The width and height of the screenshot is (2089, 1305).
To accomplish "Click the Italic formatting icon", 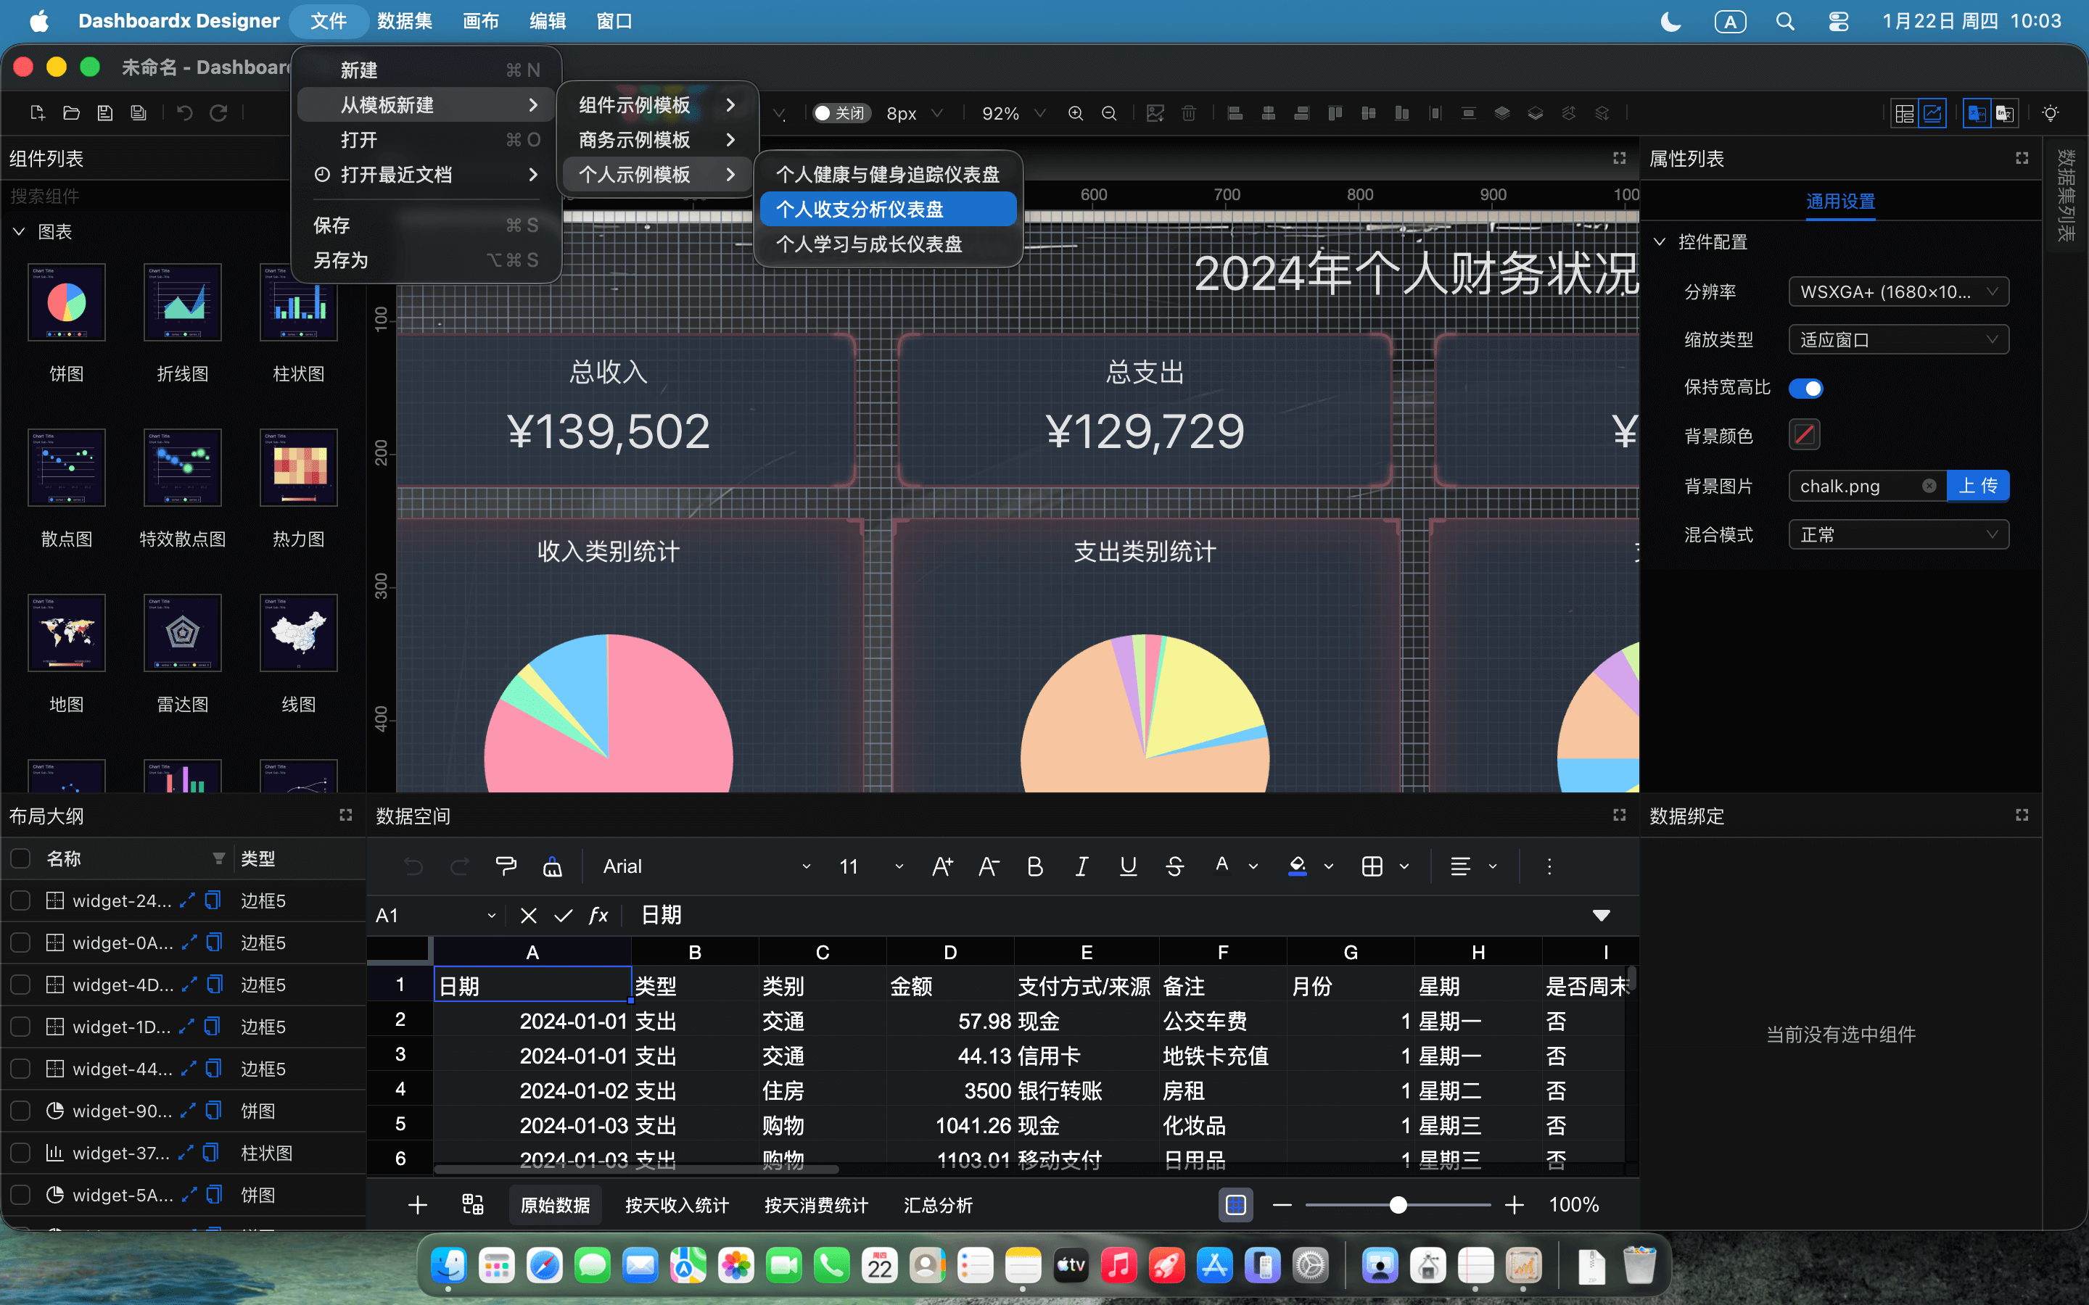I will coord(1081,866).
